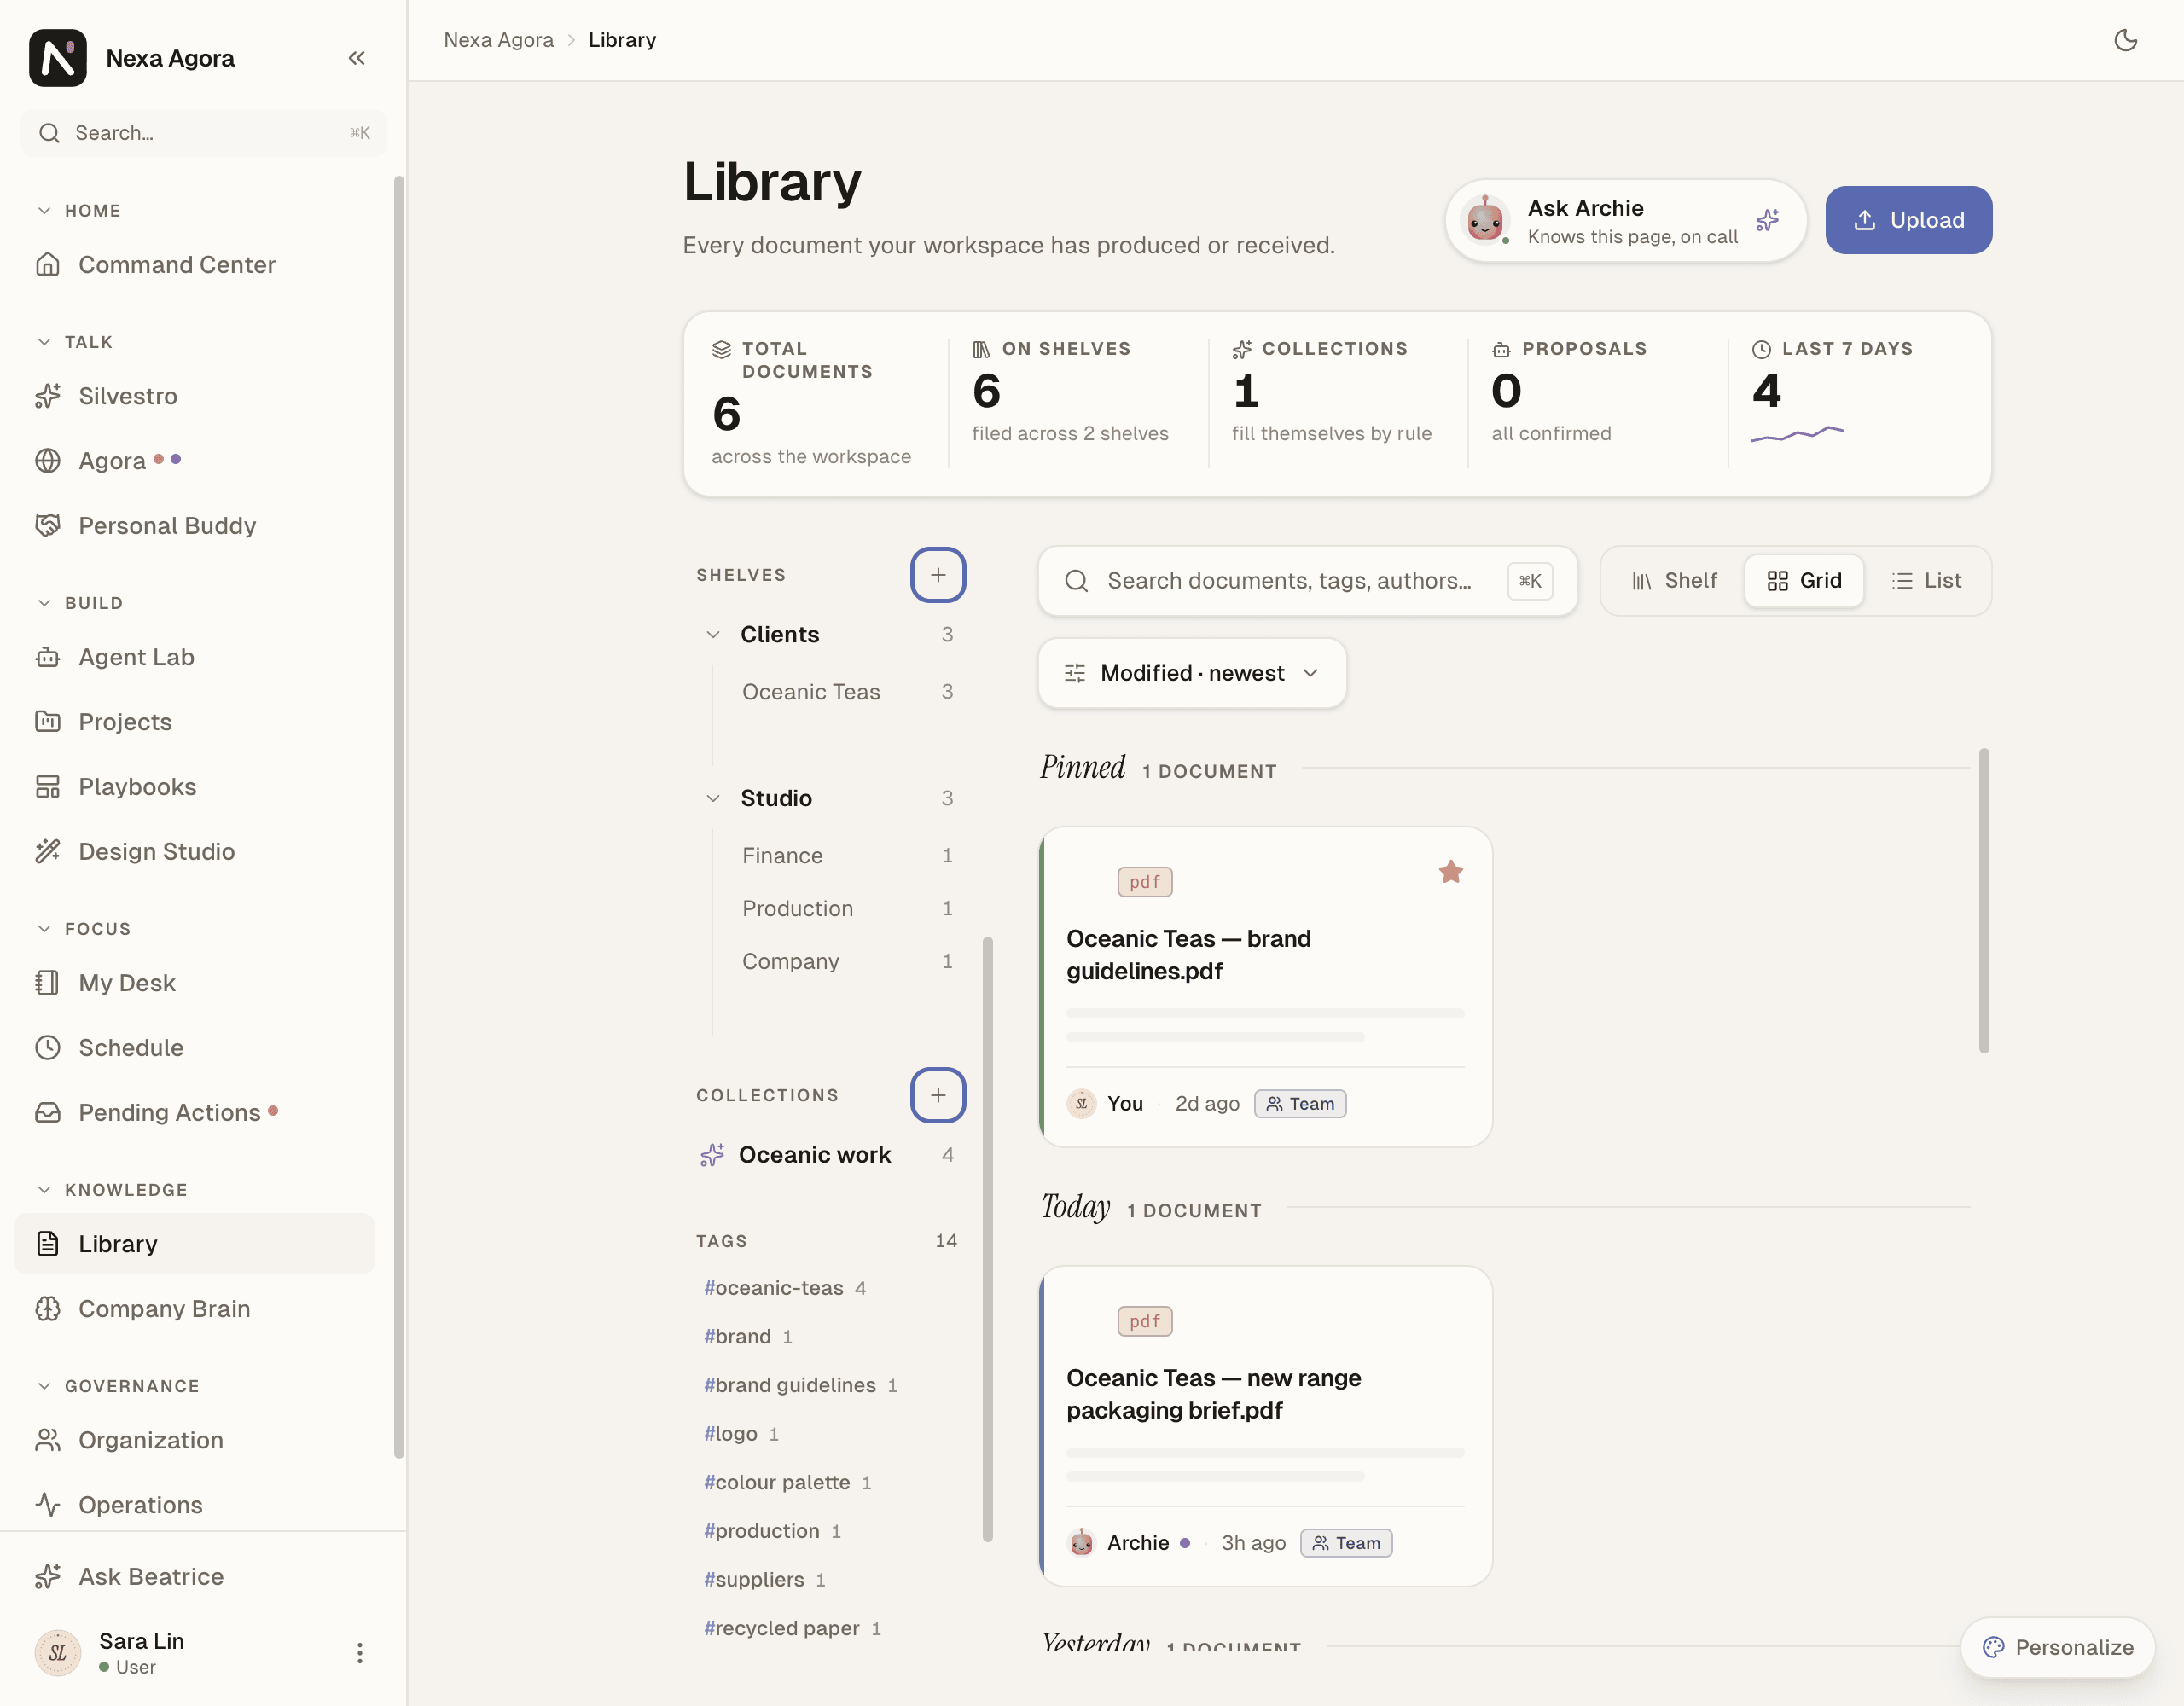Open Personal Buddy

pos(194,526)
